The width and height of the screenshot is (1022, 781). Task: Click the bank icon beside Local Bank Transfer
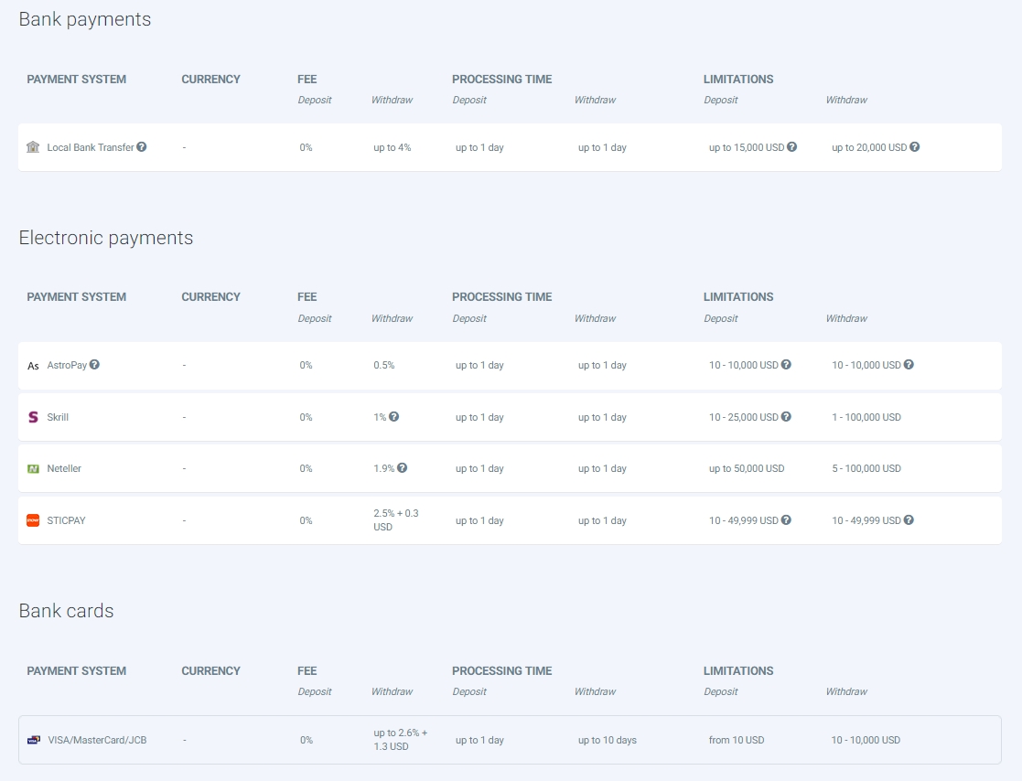coord(33,146)
